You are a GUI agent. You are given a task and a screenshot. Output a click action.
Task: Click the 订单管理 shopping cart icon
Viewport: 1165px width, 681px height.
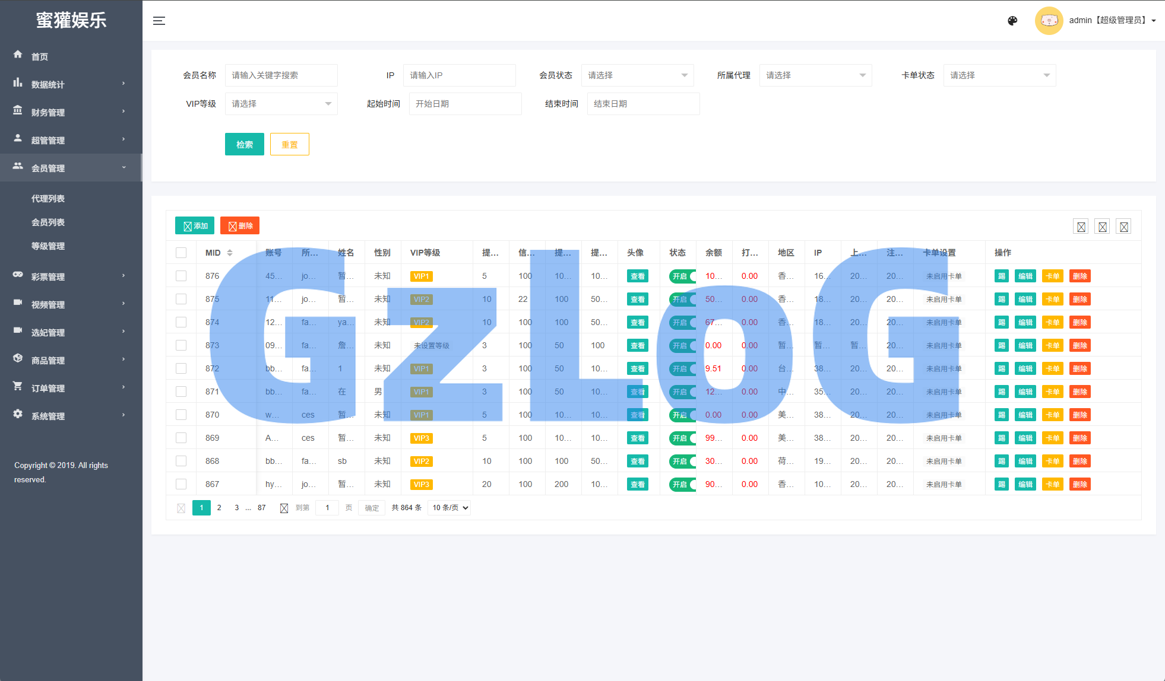(x=18, y=386)
